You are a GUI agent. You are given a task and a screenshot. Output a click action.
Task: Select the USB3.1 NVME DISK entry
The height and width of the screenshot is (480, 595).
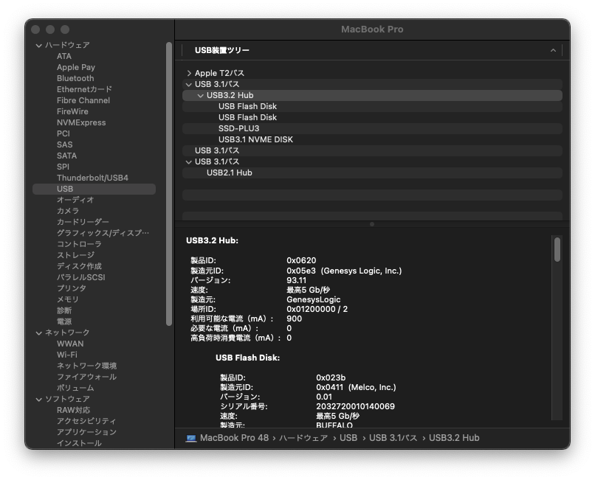pos(254,139)
